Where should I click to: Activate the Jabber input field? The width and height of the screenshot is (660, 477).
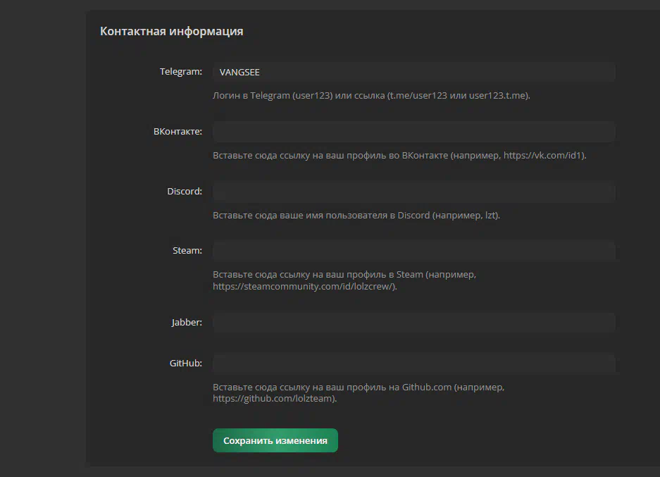(x=413, y=323)
